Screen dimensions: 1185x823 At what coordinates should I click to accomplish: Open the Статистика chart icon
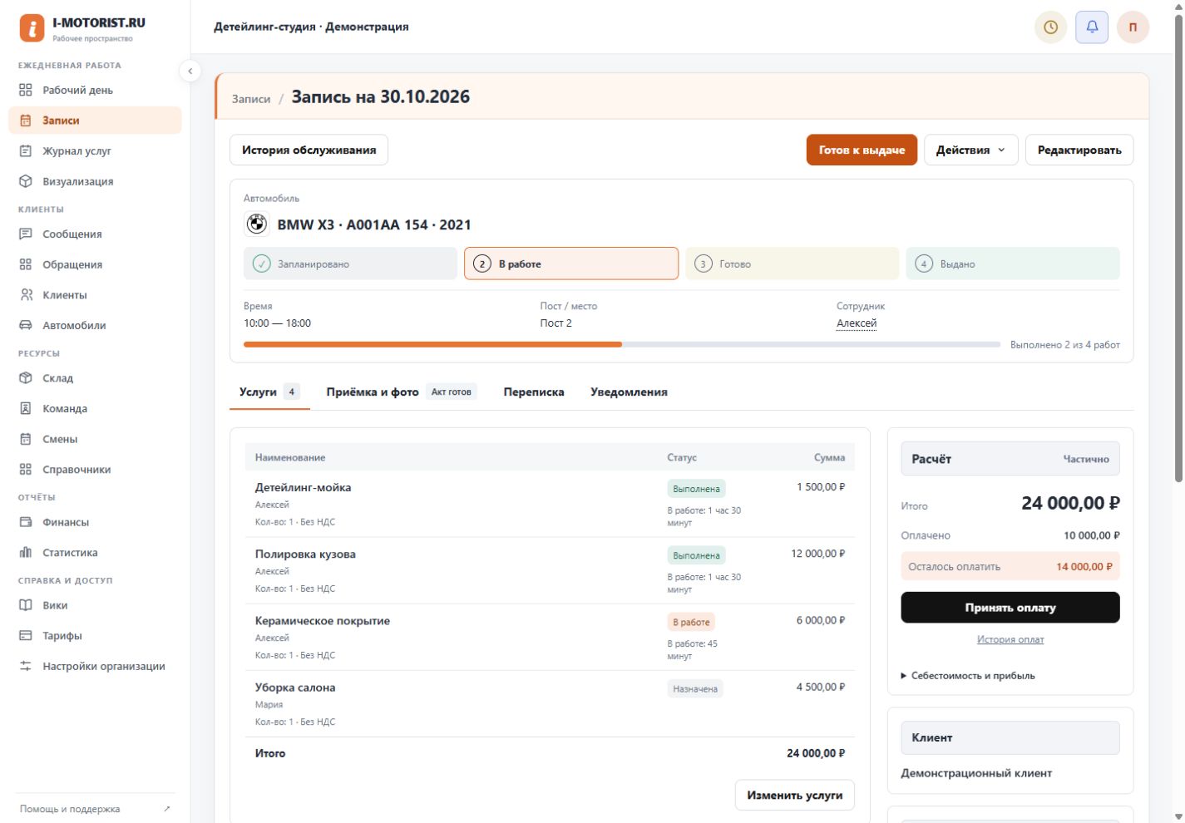[x=26, y=553]
